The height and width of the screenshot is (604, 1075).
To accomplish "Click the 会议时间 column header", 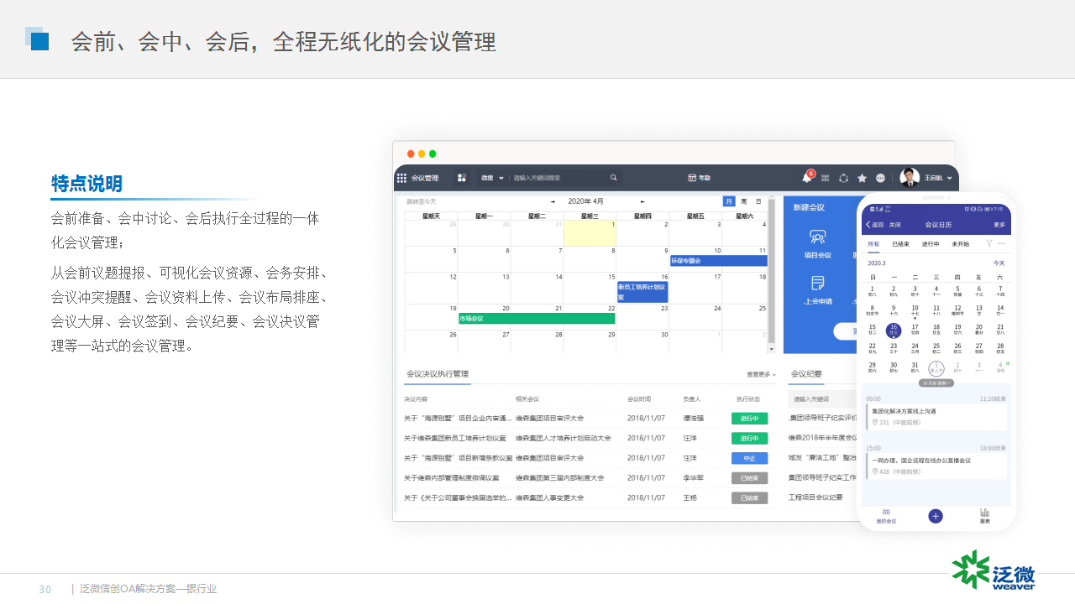I will coord(639,399).
